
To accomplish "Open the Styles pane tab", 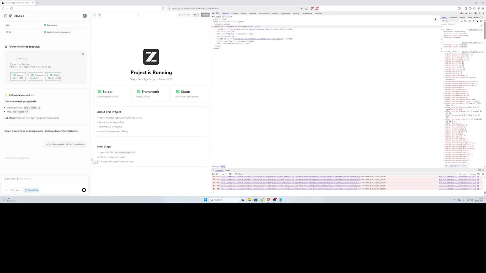I will pos(444,17).
